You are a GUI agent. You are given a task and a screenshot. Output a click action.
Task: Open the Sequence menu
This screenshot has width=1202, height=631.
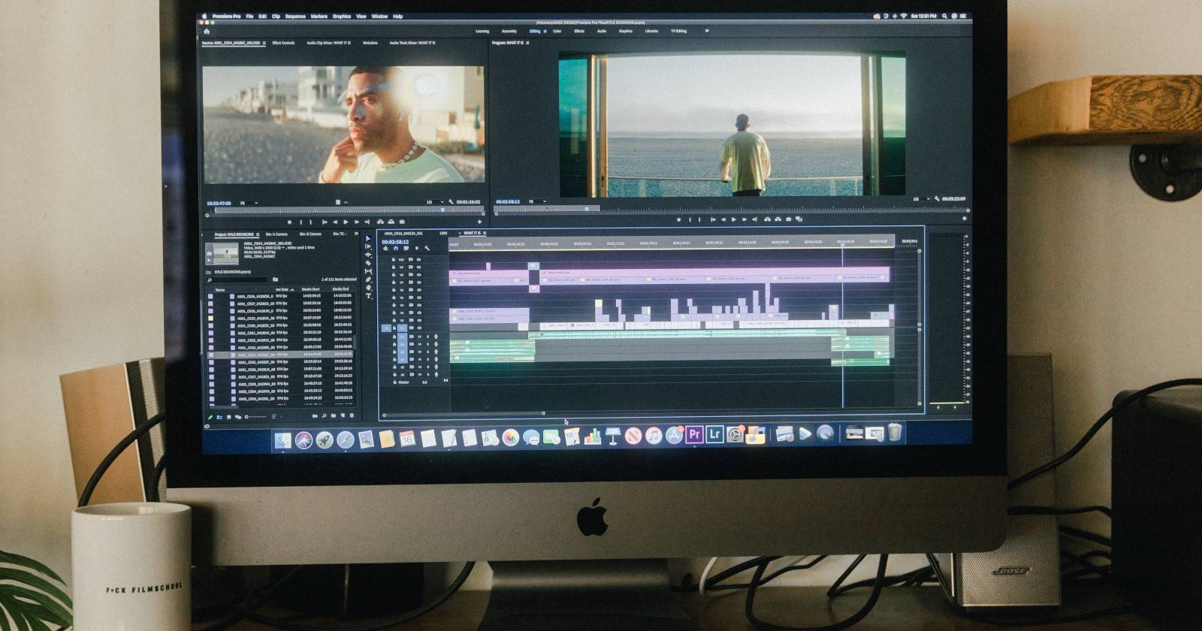pos(295,16)
